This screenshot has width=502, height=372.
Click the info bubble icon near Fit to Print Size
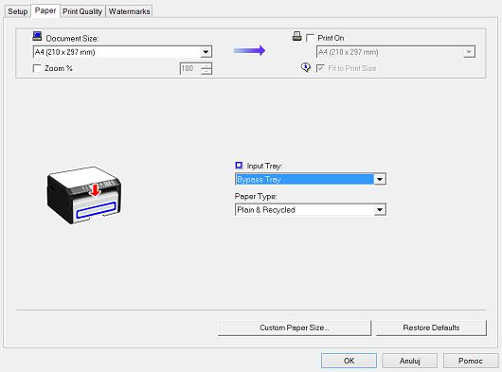[x=306, y=67]
